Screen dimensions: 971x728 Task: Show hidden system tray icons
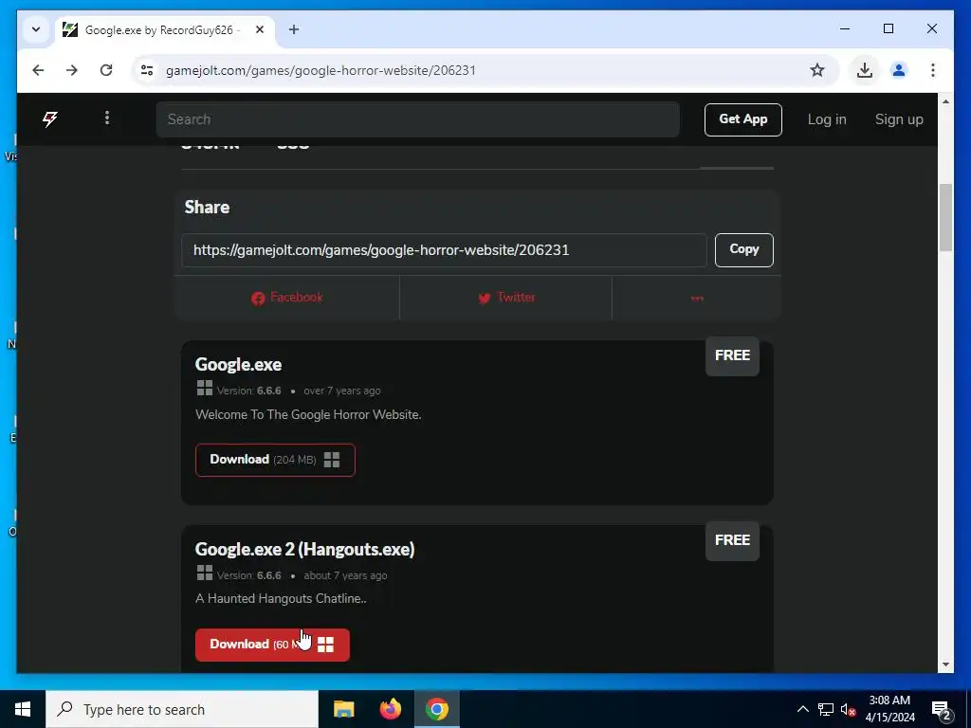tap(802, 709)
